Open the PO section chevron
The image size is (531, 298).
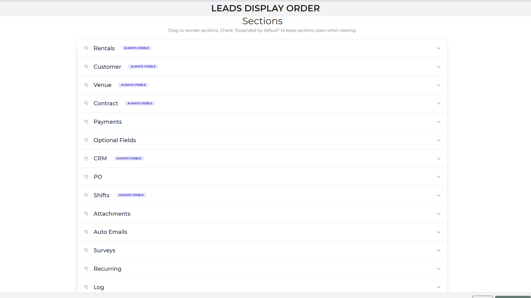[x=438, y=177]
